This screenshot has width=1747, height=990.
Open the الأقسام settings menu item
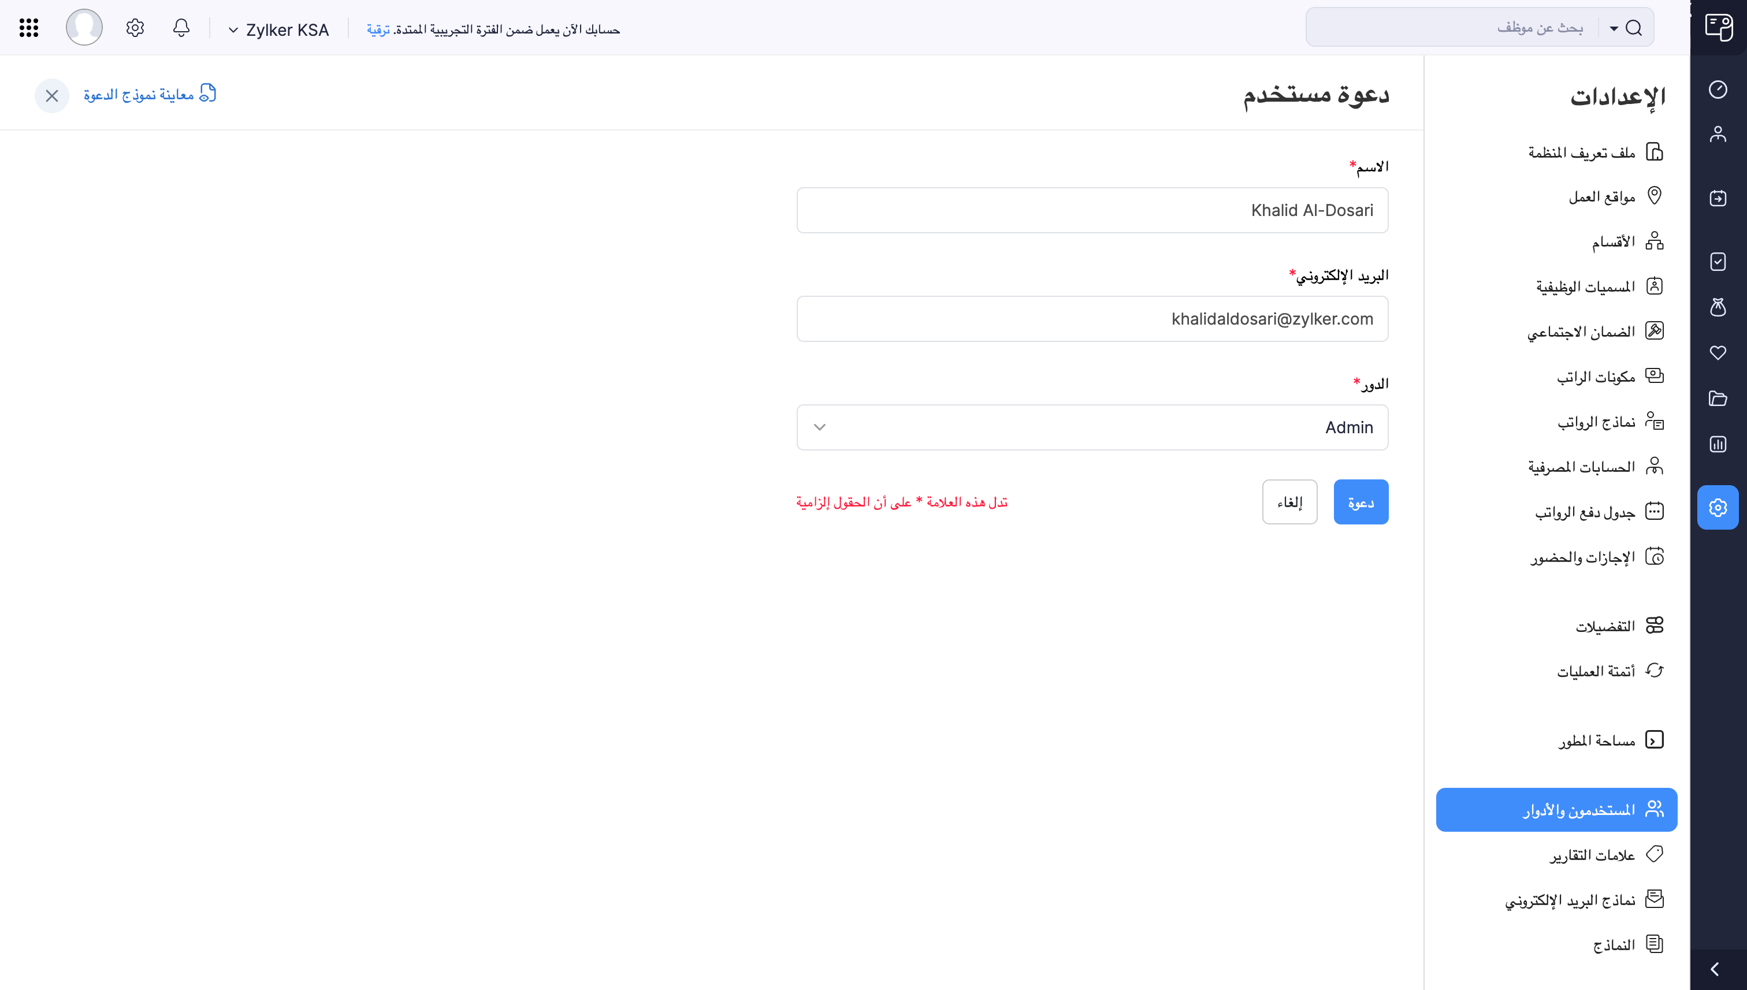(1613, 241)
